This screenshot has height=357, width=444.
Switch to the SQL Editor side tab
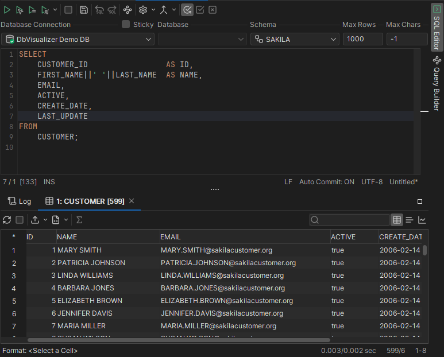point(437,28)
